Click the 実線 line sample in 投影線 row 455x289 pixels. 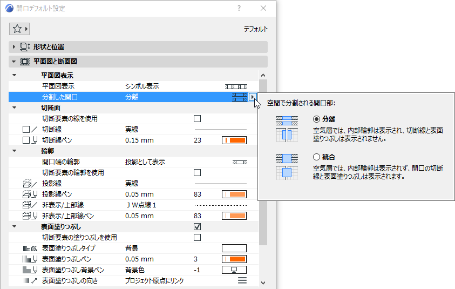(x=221, y=184)
